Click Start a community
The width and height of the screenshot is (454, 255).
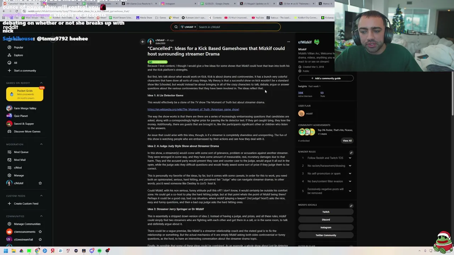click(25, 70)
